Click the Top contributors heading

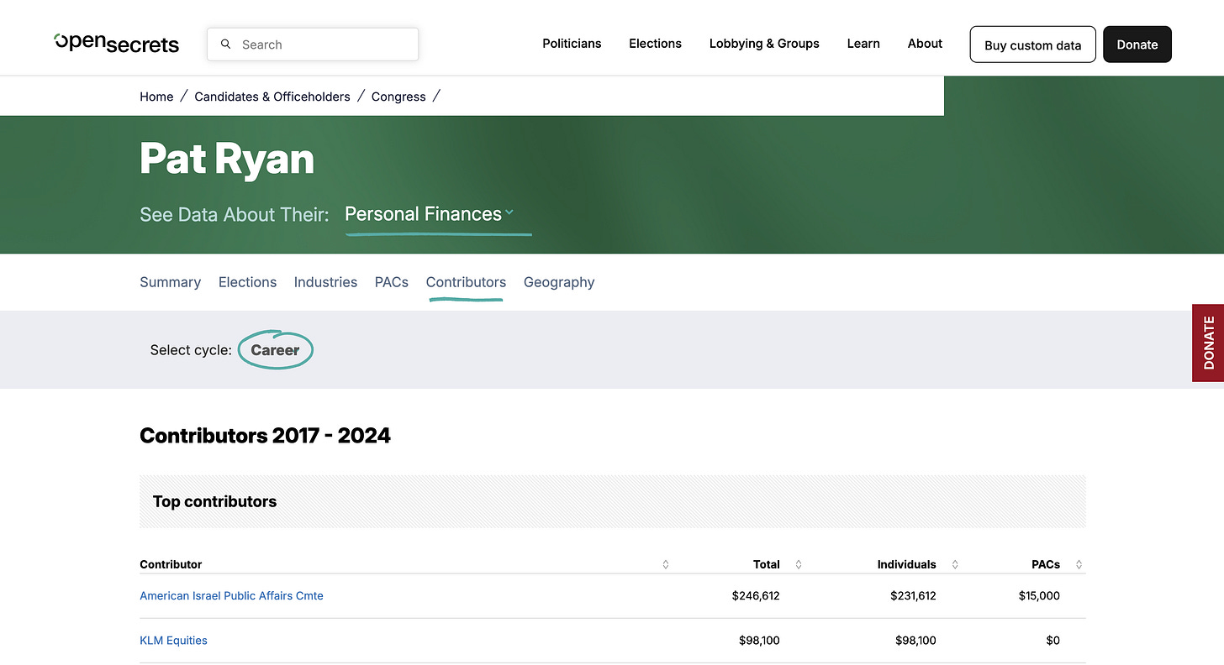(x=214, y=501)
